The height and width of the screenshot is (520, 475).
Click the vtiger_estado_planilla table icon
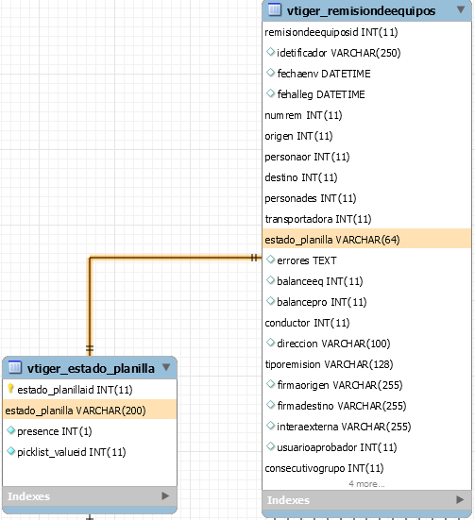coord(14,367)
